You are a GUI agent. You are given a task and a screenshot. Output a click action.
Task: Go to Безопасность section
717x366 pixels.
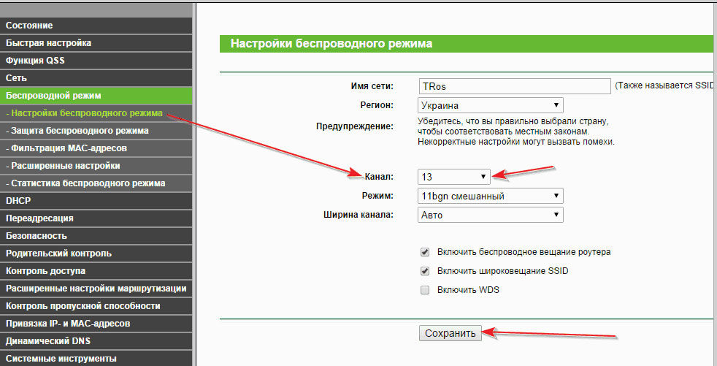click(96, 236)
